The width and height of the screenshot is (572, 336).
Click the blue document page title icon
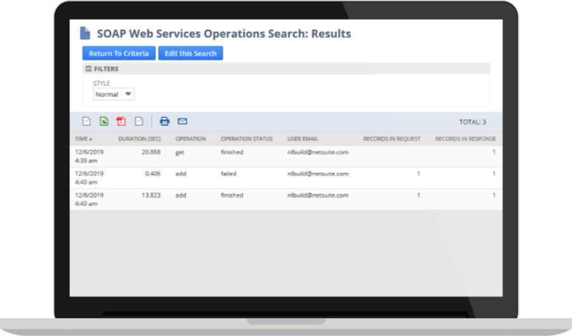pyautogui.click(x=85, y=33)
